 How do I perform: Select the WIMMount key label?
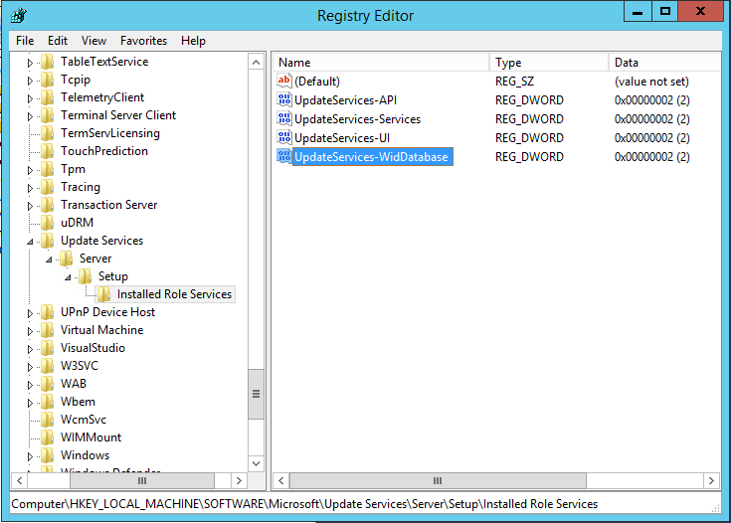click(x=91, y=437)
